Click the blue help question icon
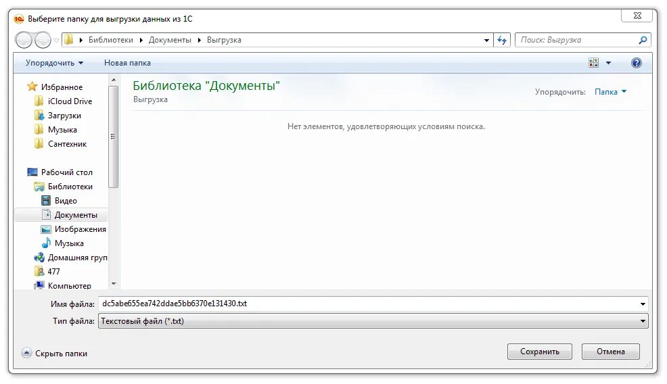The height and width of the screenshot is (384, 667). tap(637, 63)
